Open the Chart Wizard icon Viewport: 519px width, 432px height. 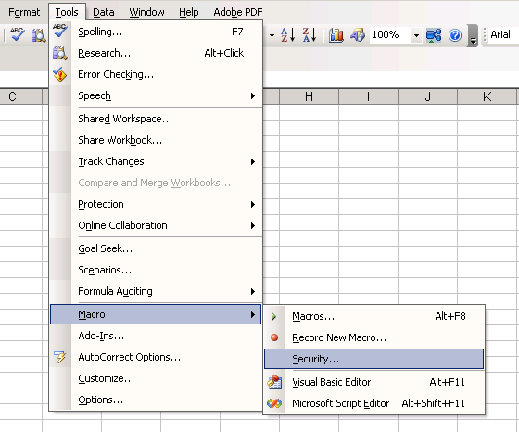tap(335, 34)
